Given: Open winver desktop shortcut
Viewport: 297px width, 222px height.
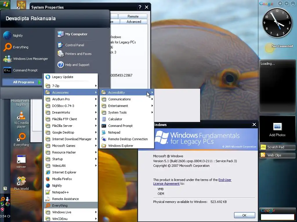Looking at the screenshot, I should pyautogui.click(x=21, y=162).
